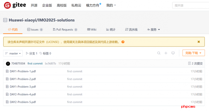
Task: Click the file icon of DAY2-Problem-5.pdf
Action: 7,102
